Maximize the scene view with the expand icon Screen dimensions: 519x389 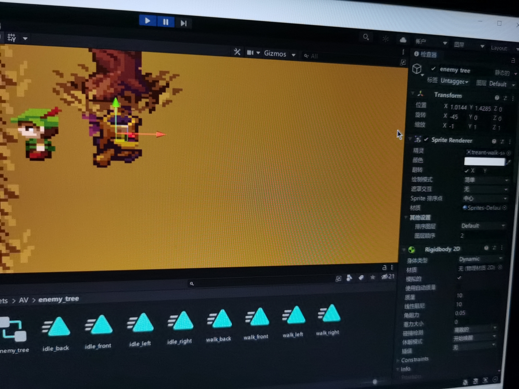(403, 62)
